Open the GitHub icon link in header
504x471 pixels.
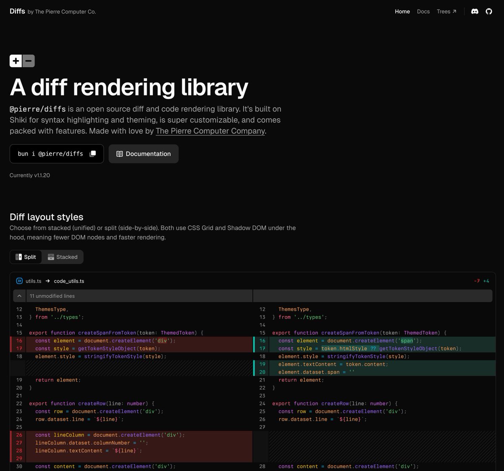point(489,11)
